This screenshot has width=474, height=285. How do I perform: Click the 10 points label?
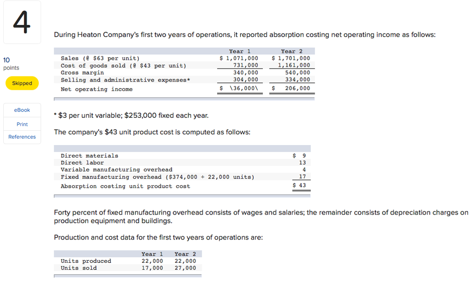pos(11,63)
